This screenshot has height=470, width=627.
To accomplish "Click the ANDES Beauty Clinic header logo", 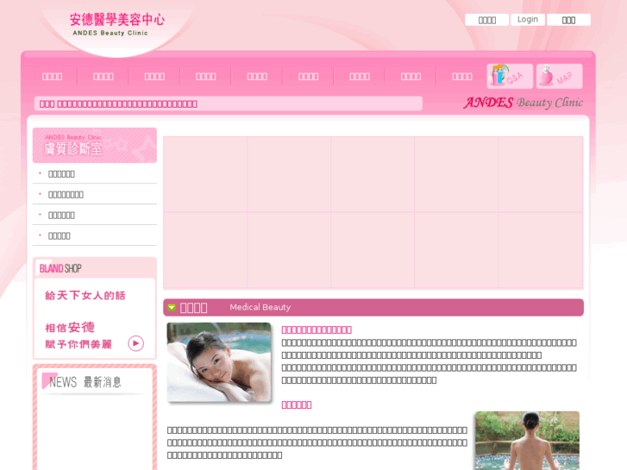I will click(x=116, y=24).
